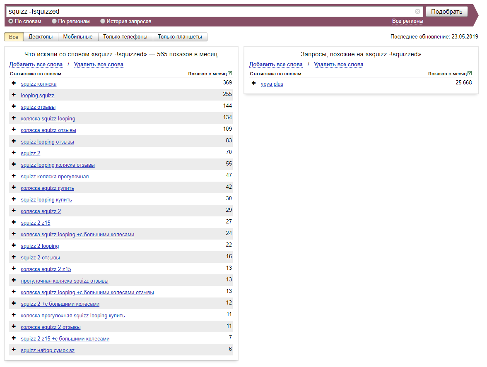
Task: Click plus for 'squizz 2 +с большими колесами'
Action: (x=14, y=303)
